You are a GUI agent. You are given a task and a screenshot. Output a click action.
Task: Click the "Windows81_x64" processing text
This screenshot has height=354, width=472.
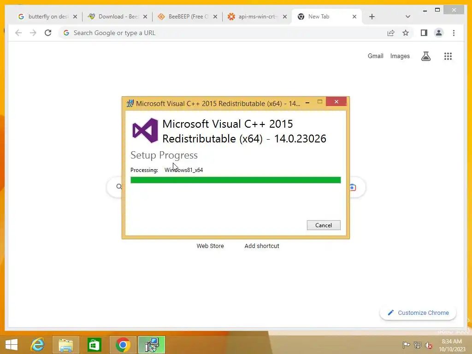(183, 170)
